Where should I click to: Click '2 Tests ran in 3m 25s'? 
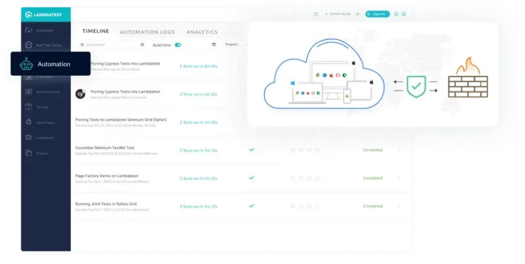(198, 94)
